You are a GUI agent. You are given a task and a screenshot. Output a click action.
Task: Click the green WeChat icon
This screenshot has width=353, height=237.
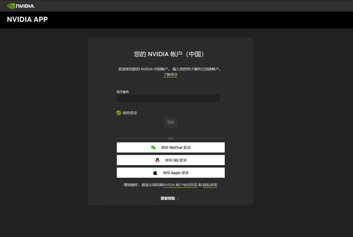tap(154, 148)
